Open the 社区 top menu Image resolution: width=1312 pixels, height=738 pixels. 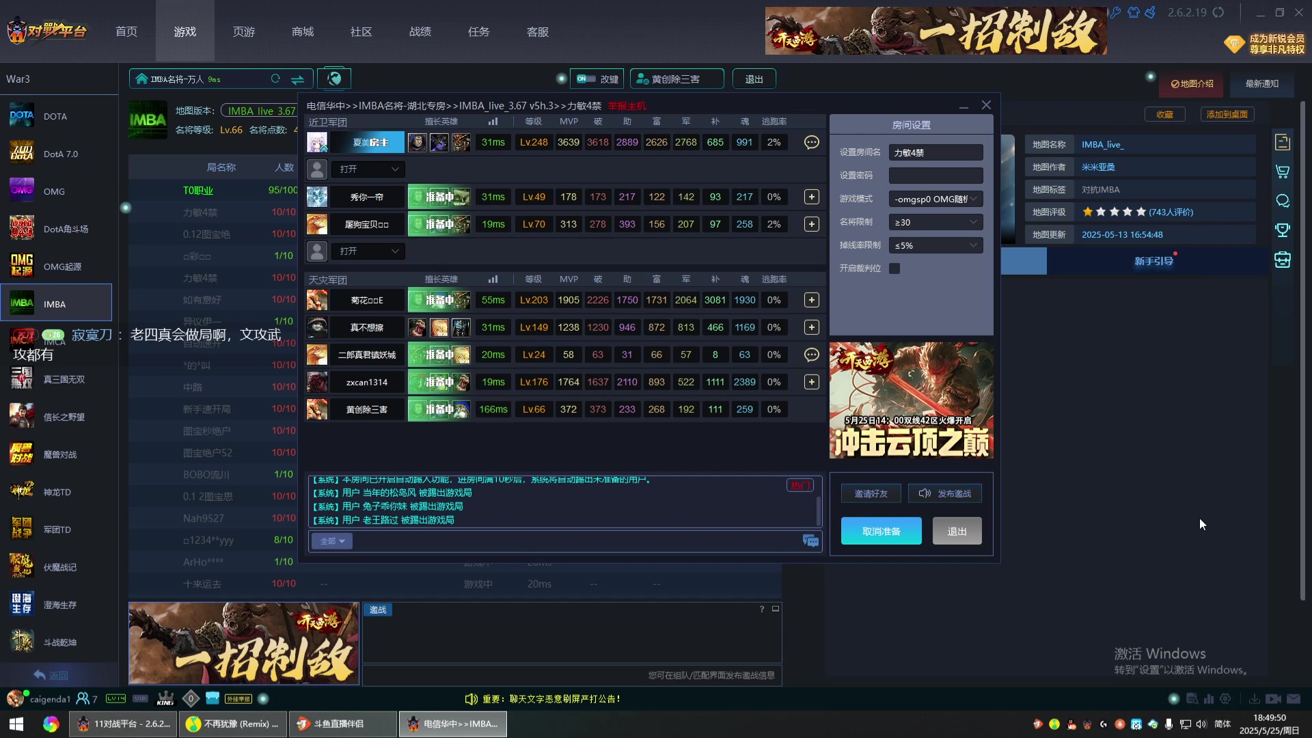click(361, 31)
